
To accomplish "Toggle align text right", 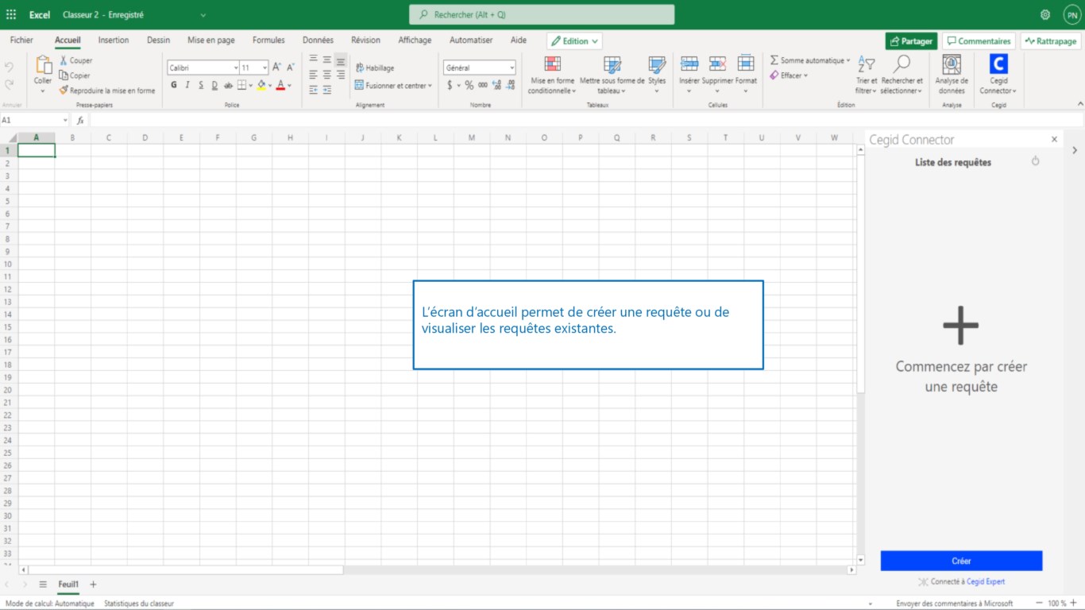I will coord(341,75).
